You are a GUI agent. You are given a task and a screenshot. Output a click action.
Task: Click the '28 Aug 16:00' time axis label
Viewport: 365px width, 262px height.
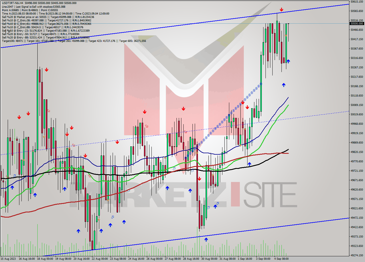coord(191,259)
